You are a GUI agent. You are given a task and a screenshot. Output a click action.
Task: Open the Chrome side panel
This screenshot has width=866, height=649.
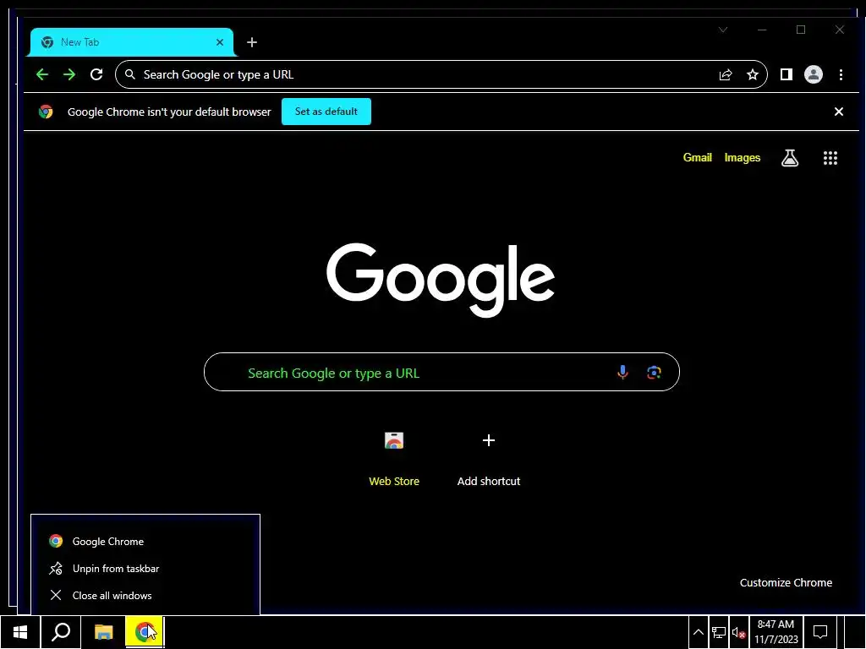787,74
